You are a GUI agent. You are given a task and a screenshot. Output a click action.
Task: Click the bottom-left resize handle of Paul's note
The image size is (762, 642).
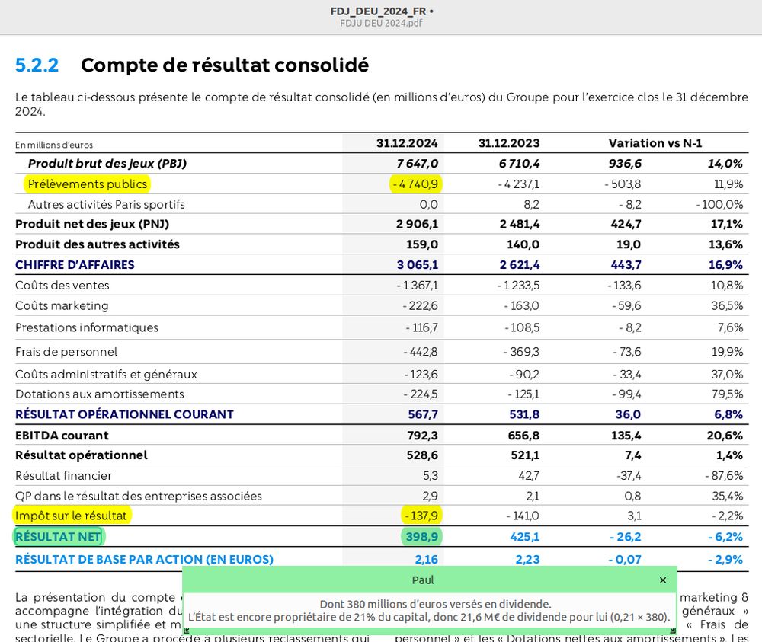coord(186,631)
